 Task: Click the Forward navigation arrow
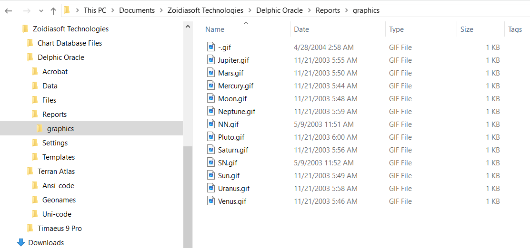(x=27, y=10)
